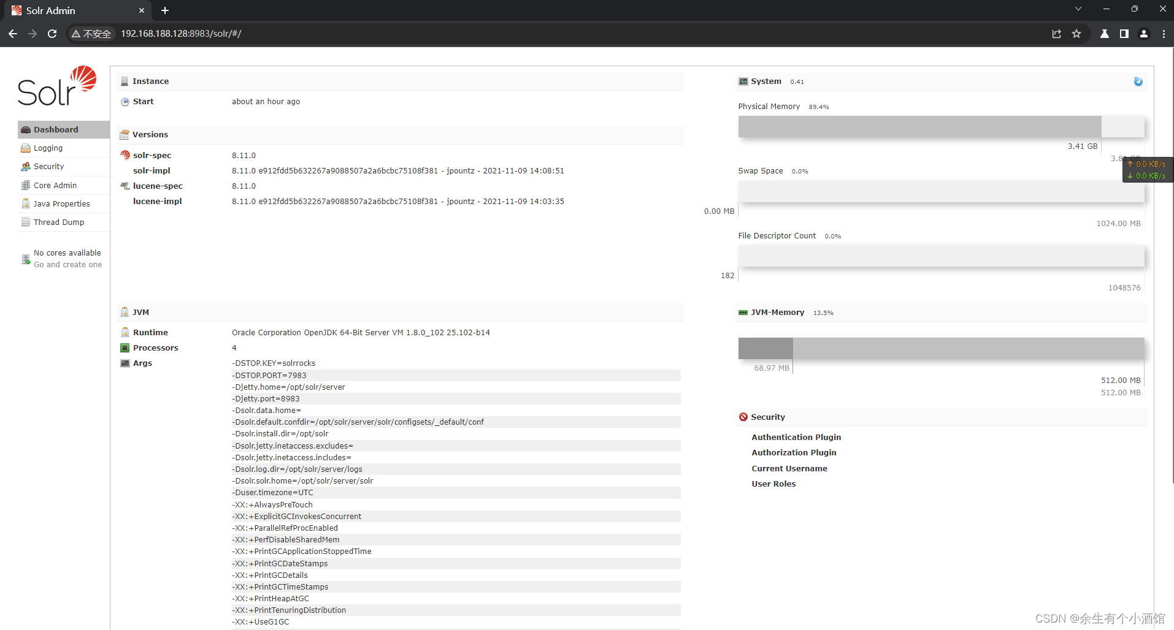Refresh the System panel values

[1138, 82]
